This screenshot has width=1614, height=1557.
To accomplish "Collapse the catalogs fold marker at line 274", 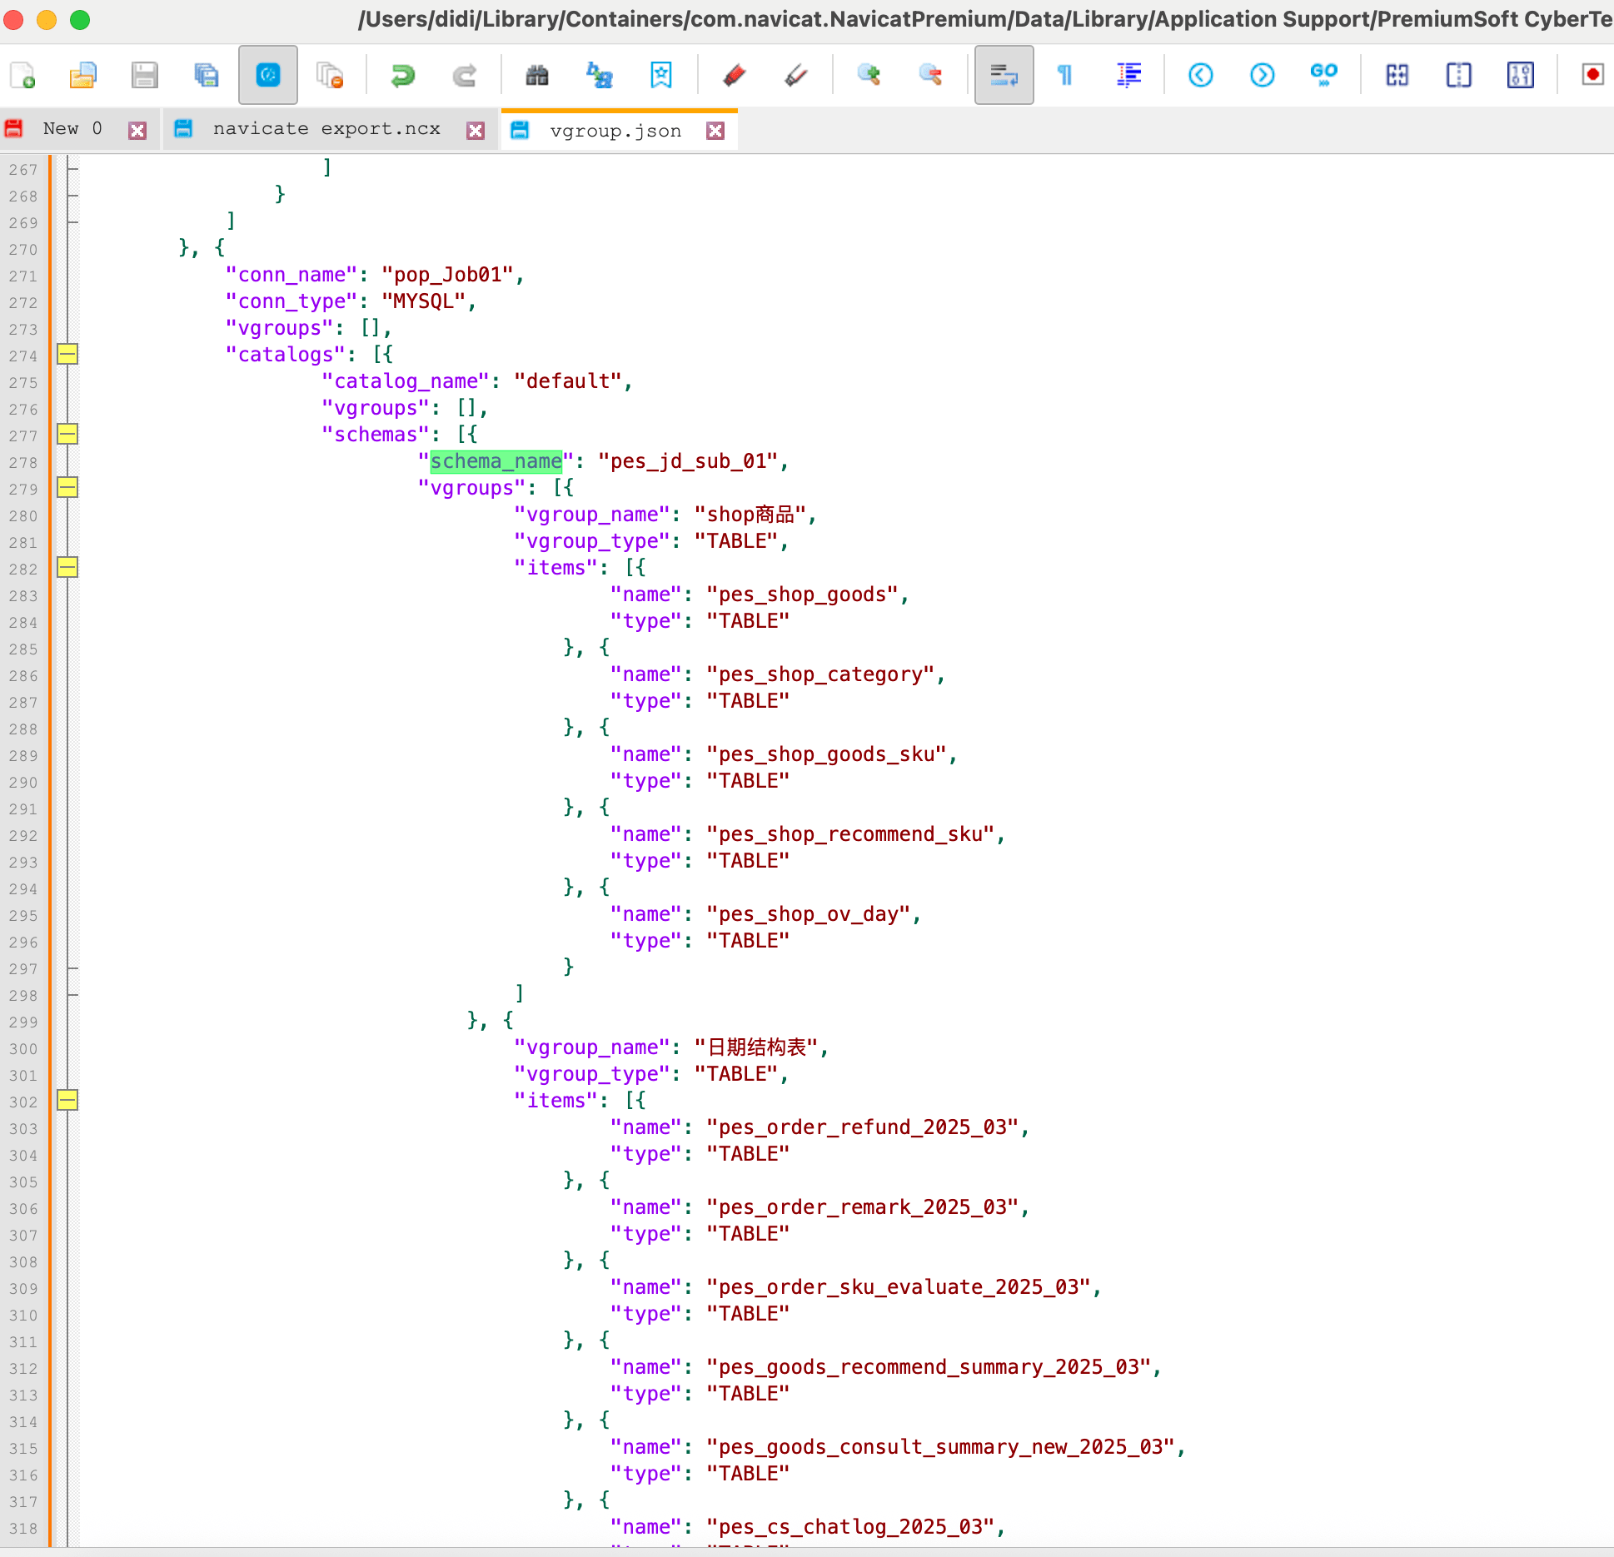I will [67, 355].
